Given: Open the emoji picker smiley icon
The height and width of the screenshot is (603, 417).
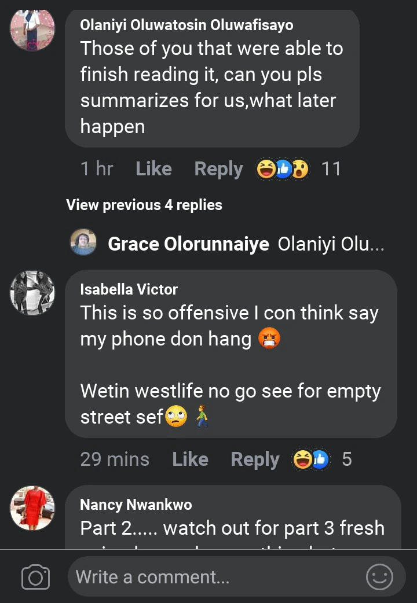Looking at the screenshot, I should coord(379,577).
